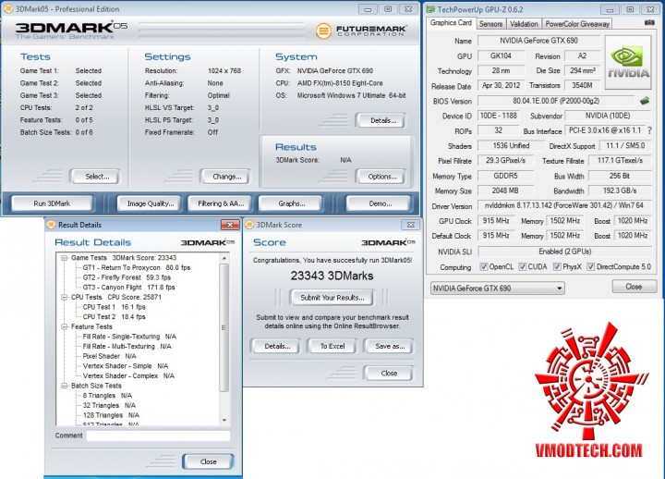Viewport: 665px width, 479px height.
Task: Export results with To Excel button
Action: pos(332,346)
